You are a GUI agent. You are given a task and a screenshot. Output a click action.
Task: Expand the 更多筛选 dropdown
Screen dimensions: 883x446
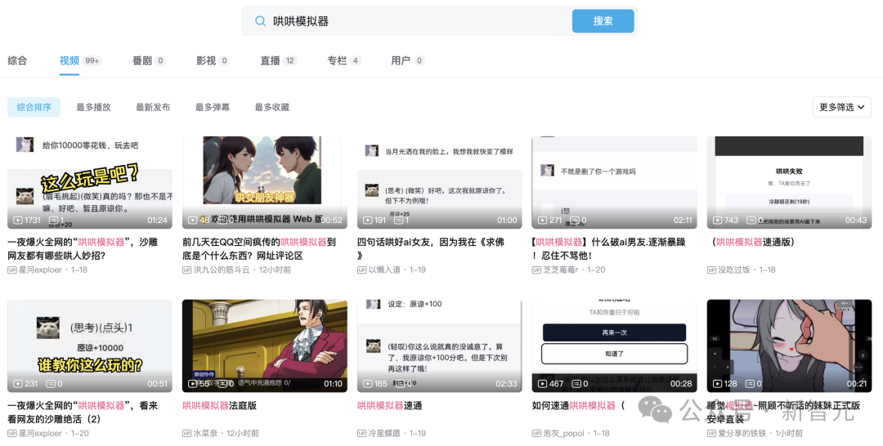[x=841, y=107]
